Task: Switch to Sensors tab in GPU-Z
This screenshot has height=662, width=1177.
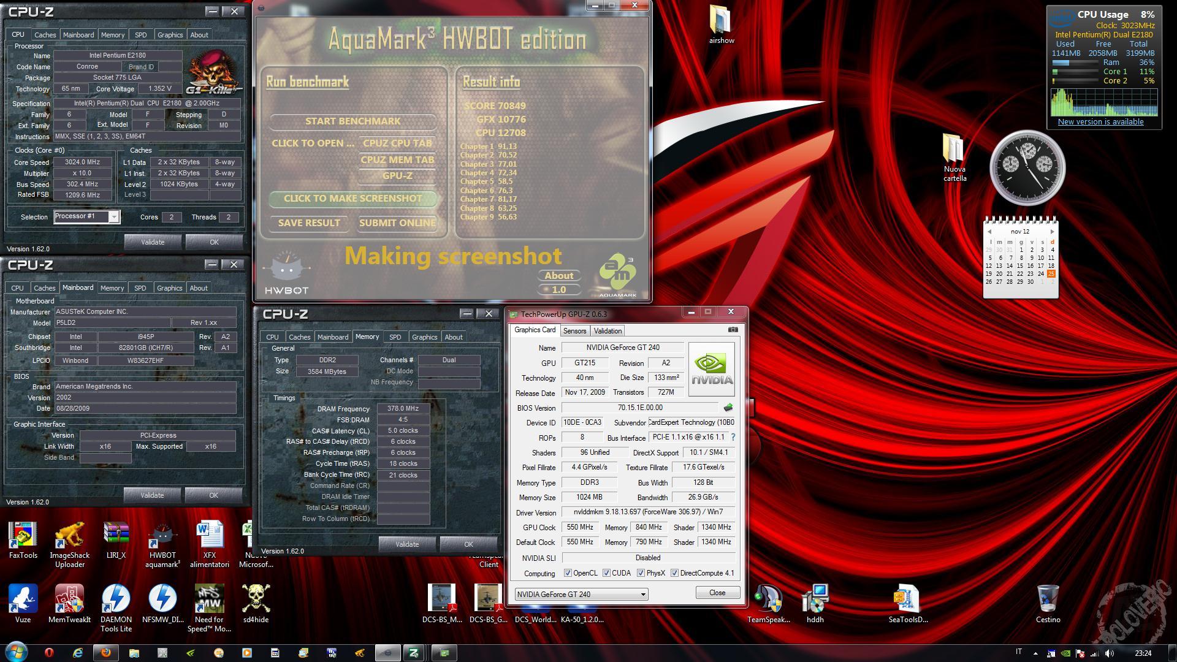Action: point(574,331)
